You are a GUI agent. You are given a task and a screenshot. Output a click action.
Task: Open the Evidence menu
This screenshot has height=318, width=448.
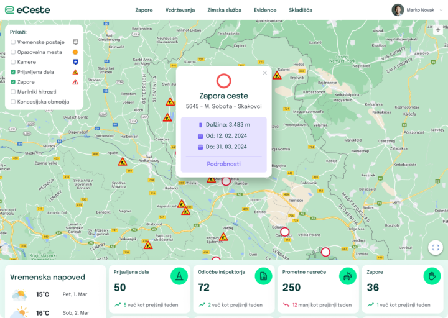tap(265, 10)
